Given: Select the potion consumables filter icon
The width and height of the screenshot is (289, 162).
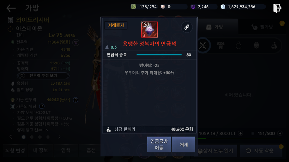Looking at the screenshot, I should click(x=274, y=45).
